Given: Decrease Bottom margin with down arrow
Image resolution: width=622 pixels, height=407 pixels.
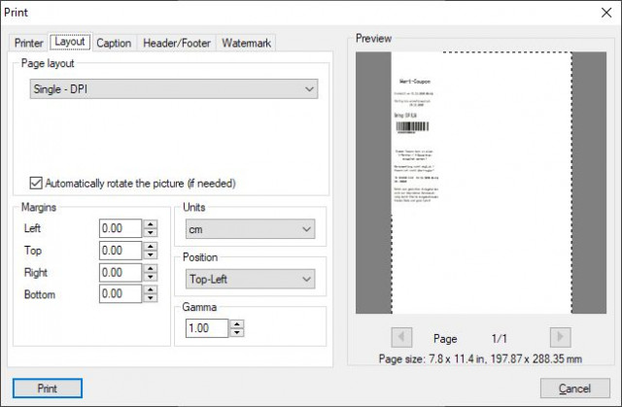Looking at the screenshot, I should 151,297.
